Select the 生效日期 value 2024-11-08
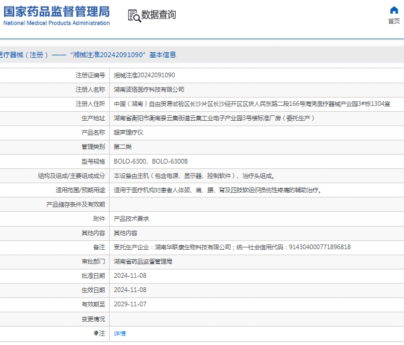The image size is (404, 345). tap(130, 290)
